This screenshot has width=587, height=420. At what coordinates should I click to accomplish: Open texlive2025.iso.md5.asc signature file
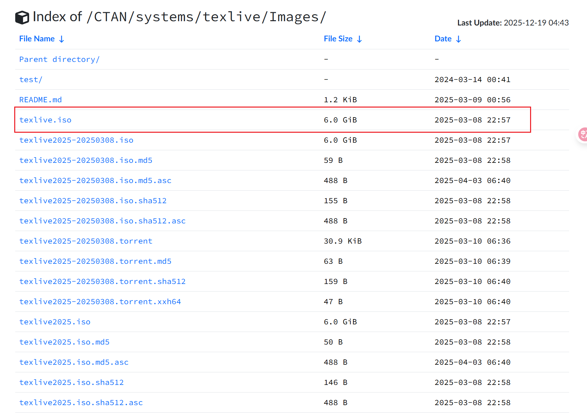pos(74,362)
